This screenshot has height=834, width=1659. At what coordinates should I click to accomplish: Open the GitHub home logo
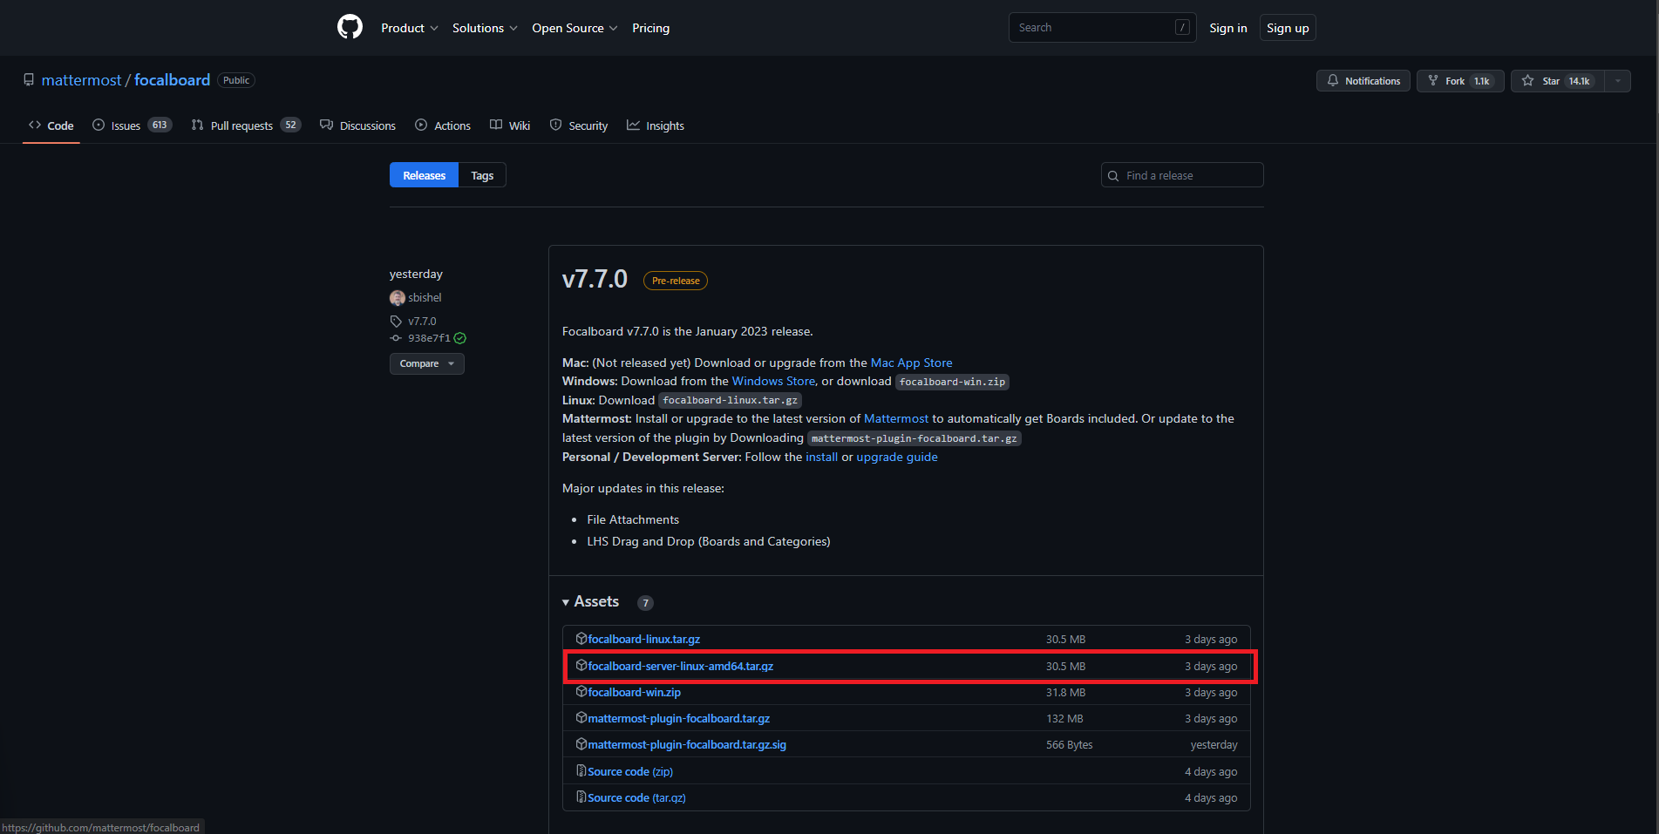[350, 27]
